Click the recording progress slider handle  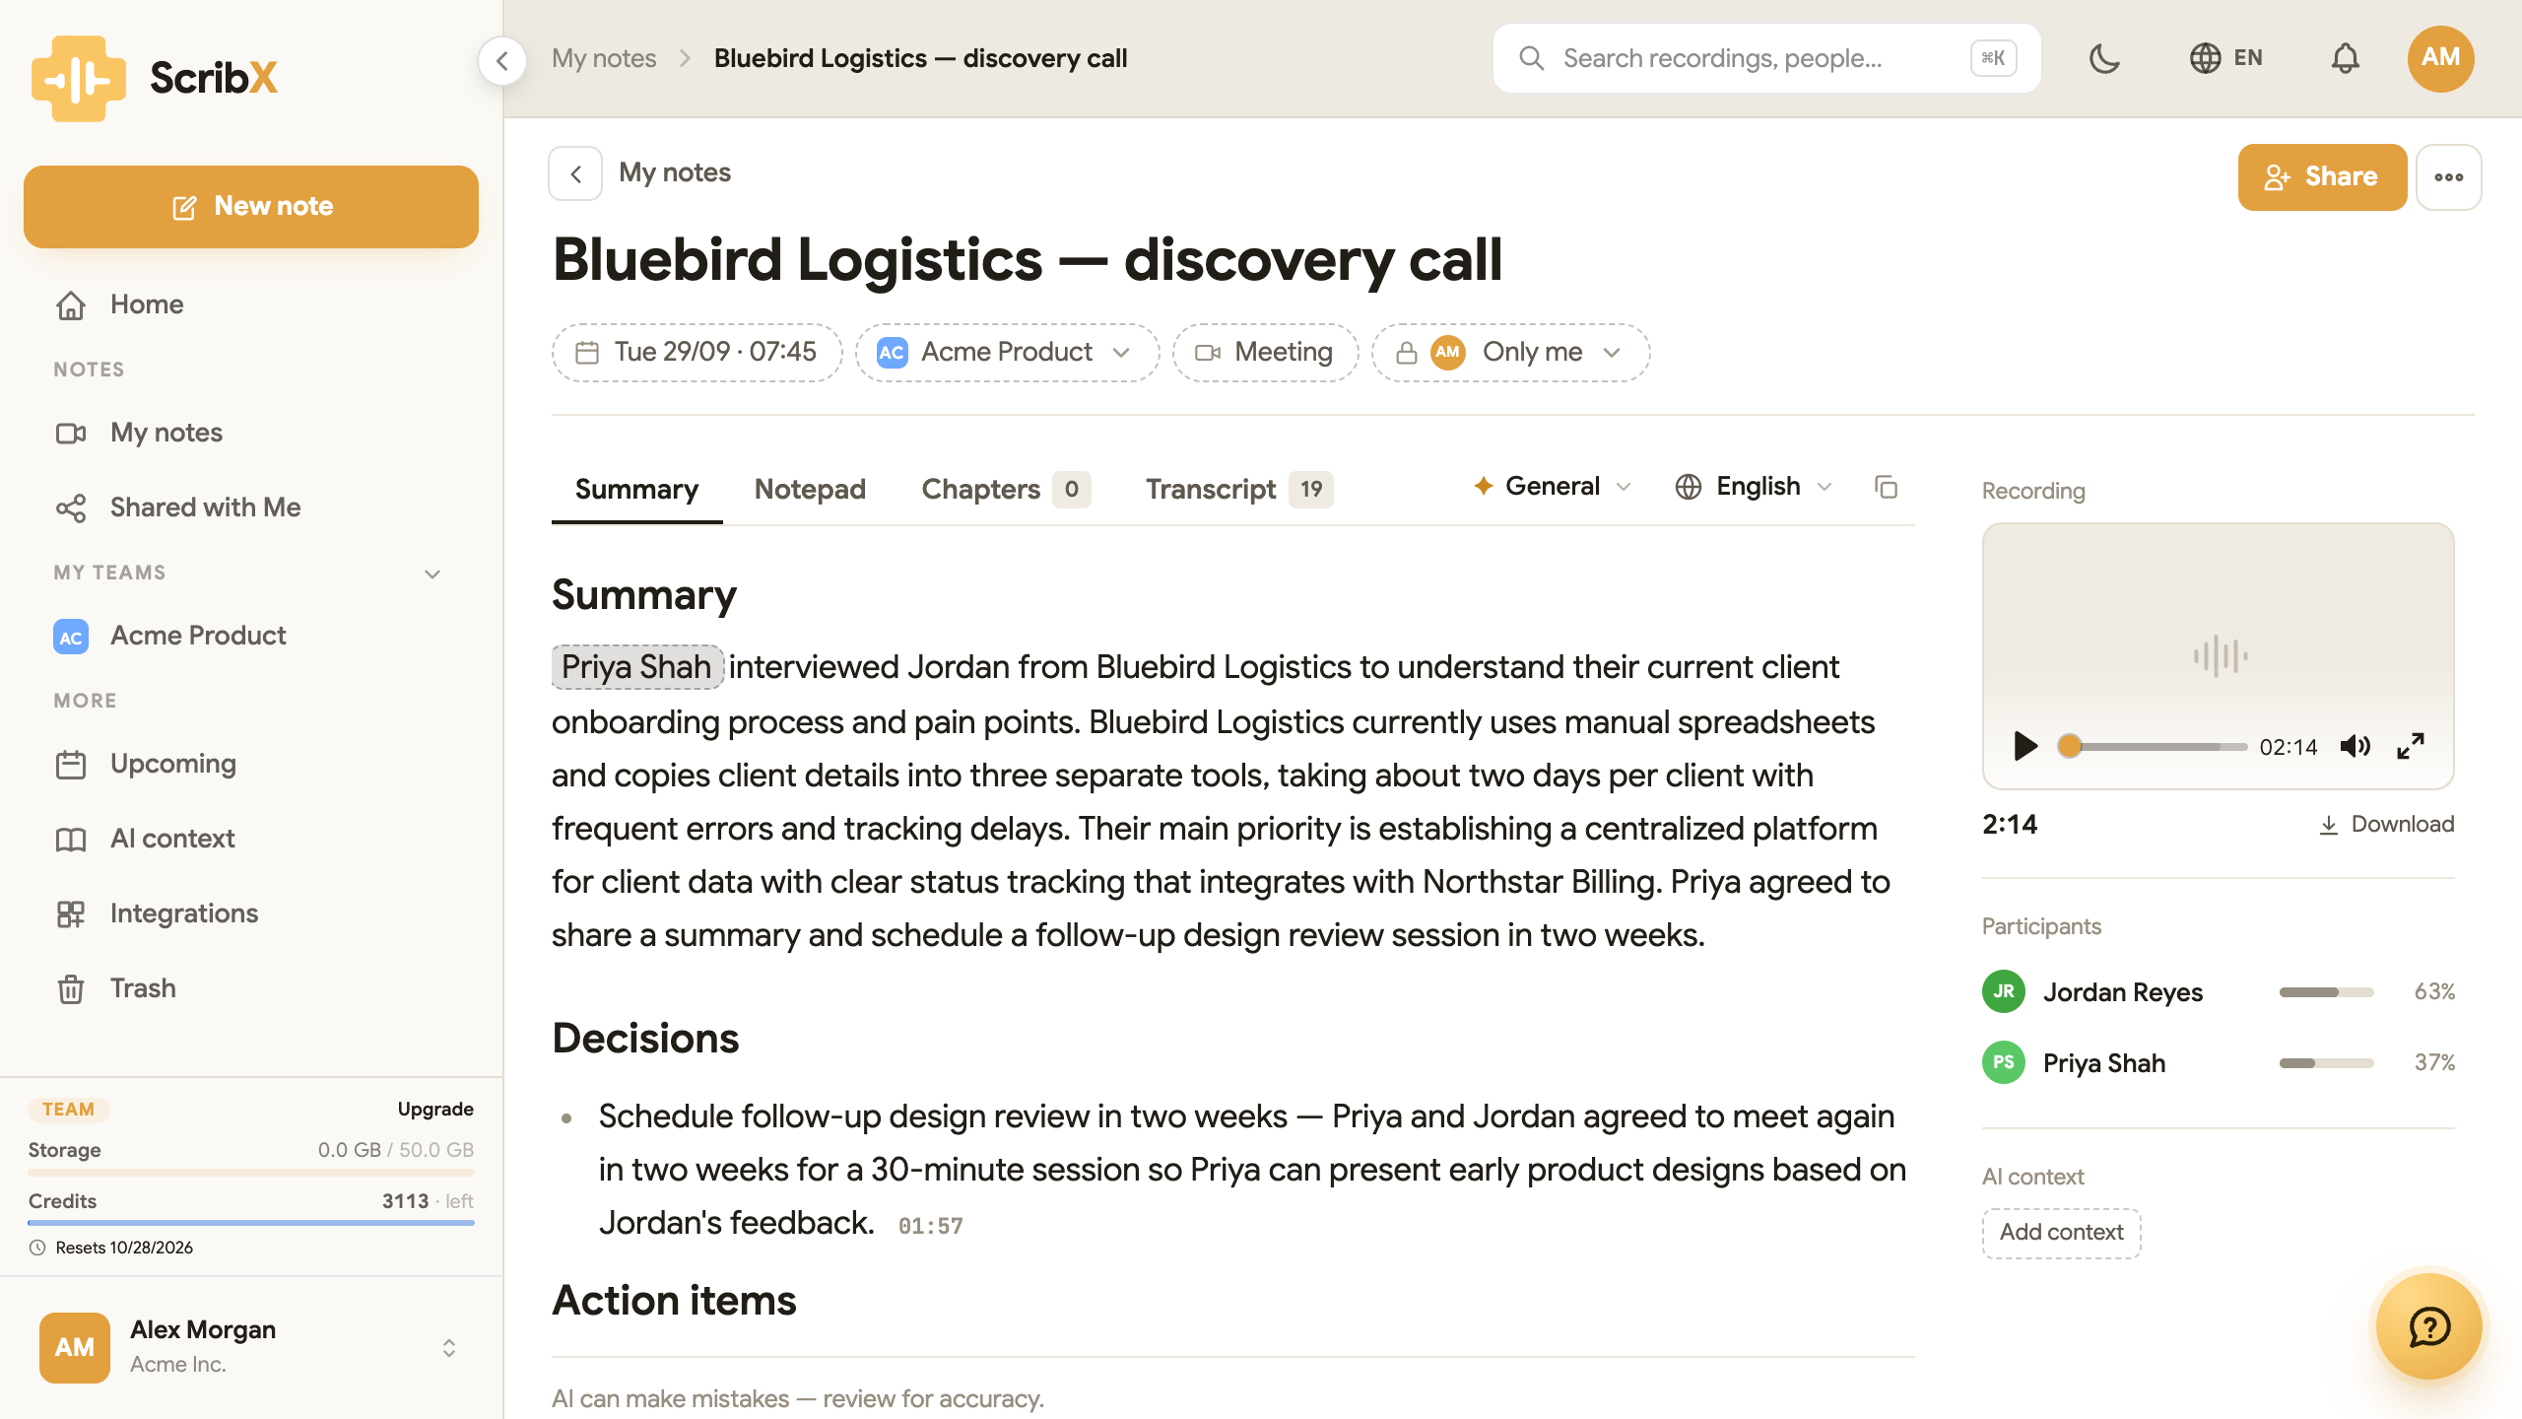point(2070,746)
